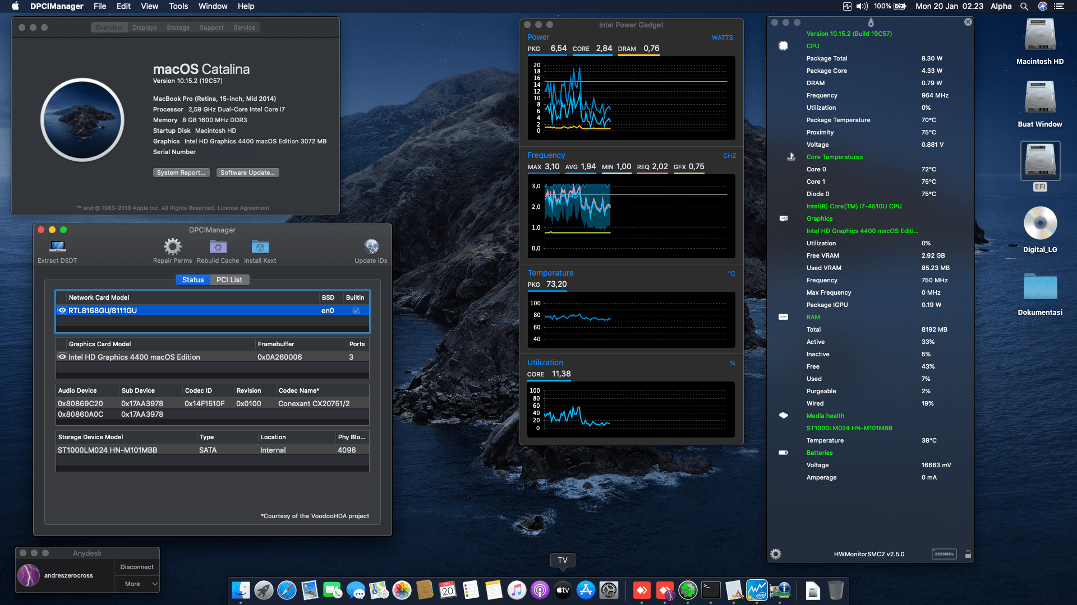Click the Media health heading in HWMonitorSMC2

[825, 416]
